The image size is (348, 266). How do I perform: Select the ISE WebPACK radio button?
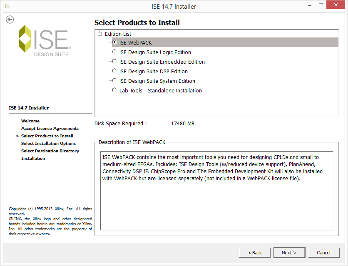coord(114,42)
